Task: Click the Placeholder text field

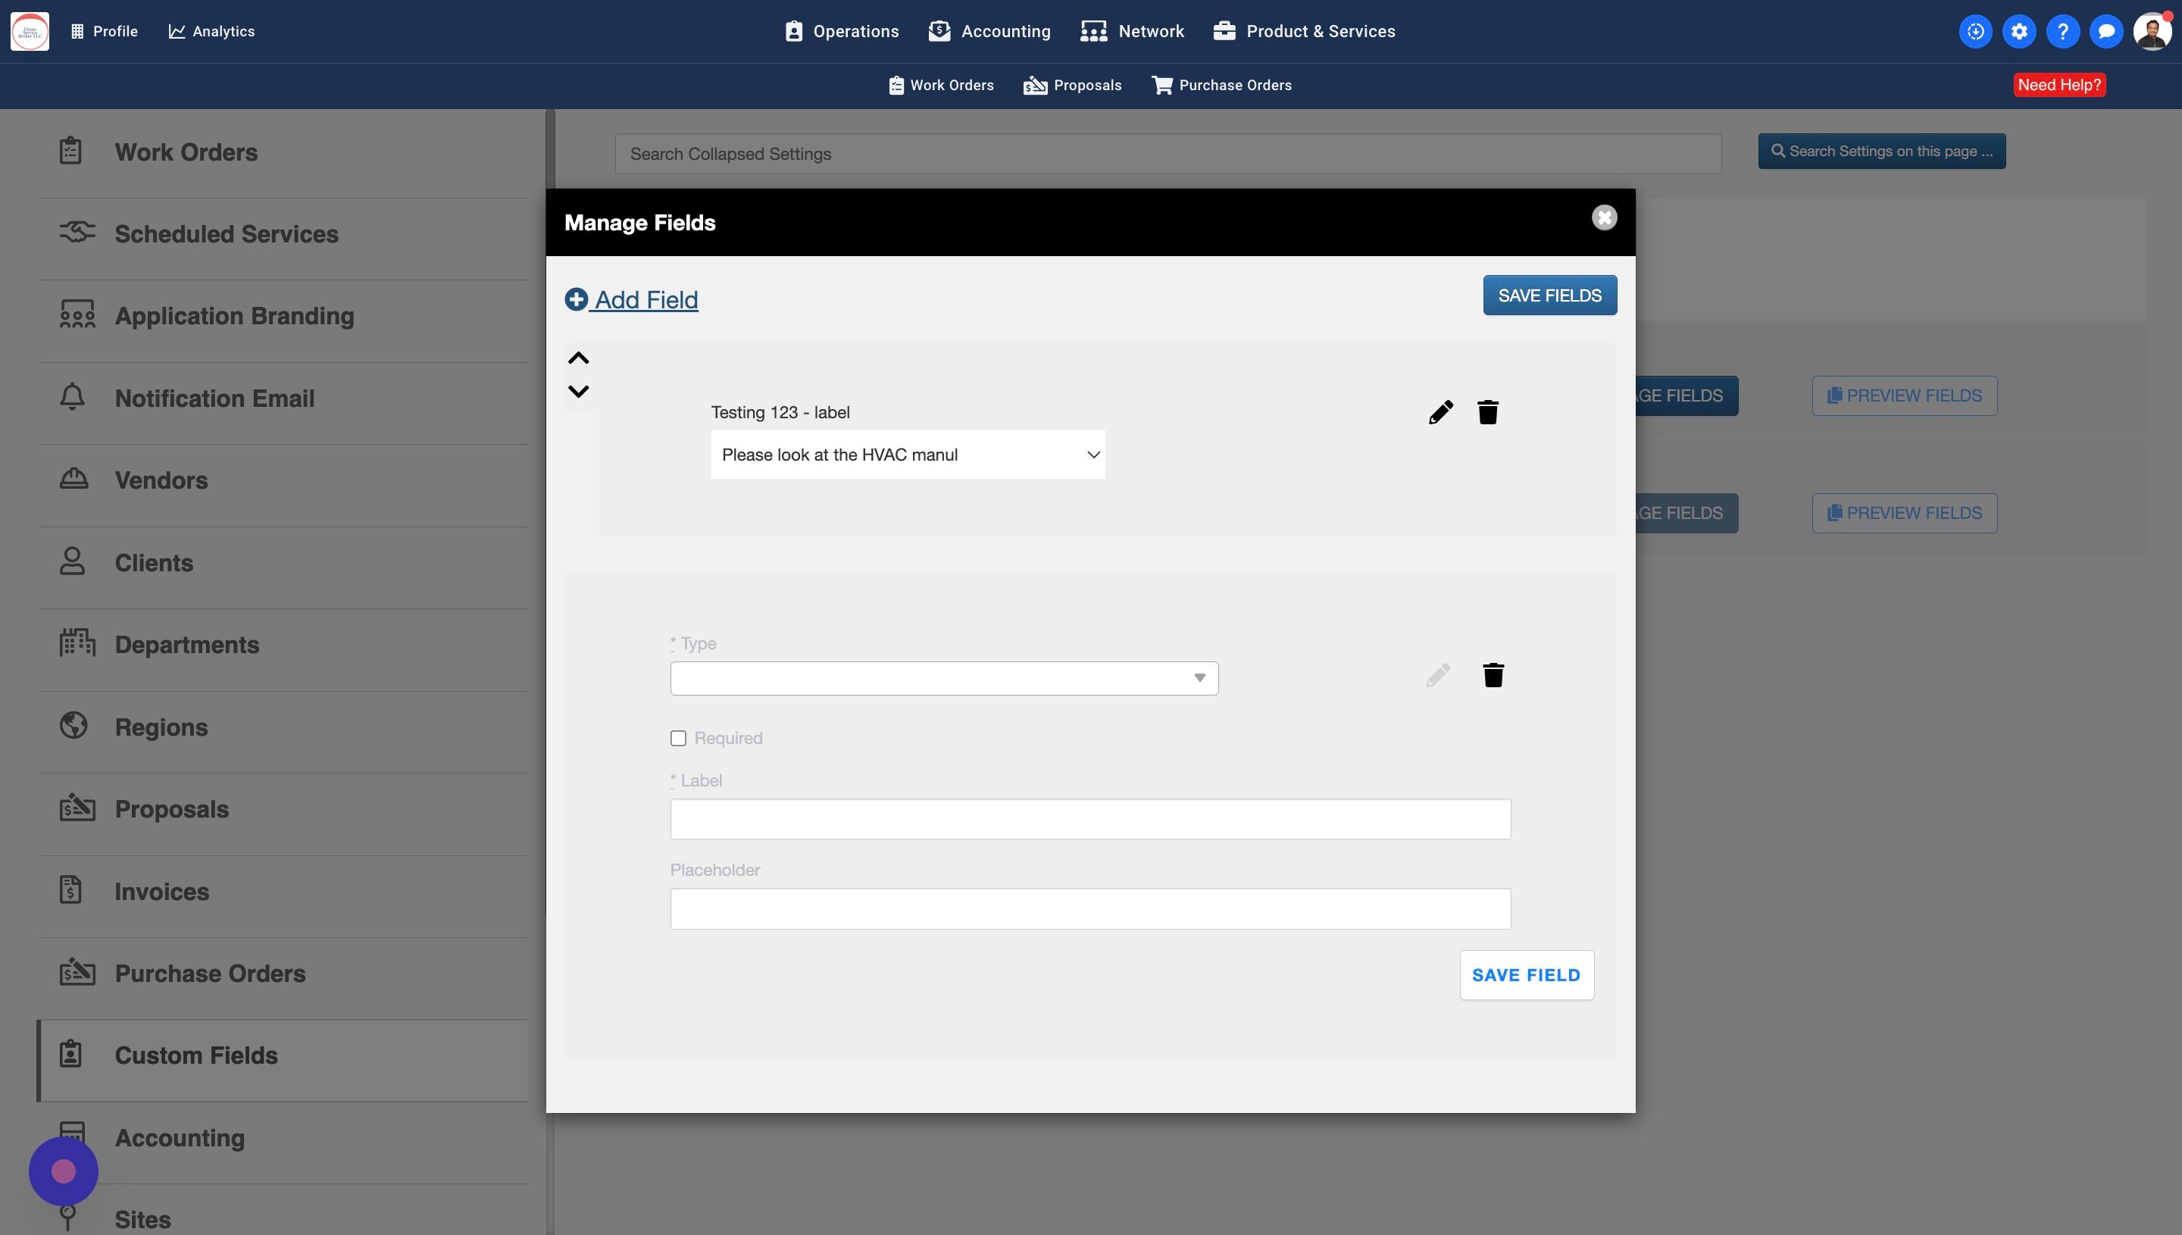Action: pyautogui.click(x=1089, y=908)
